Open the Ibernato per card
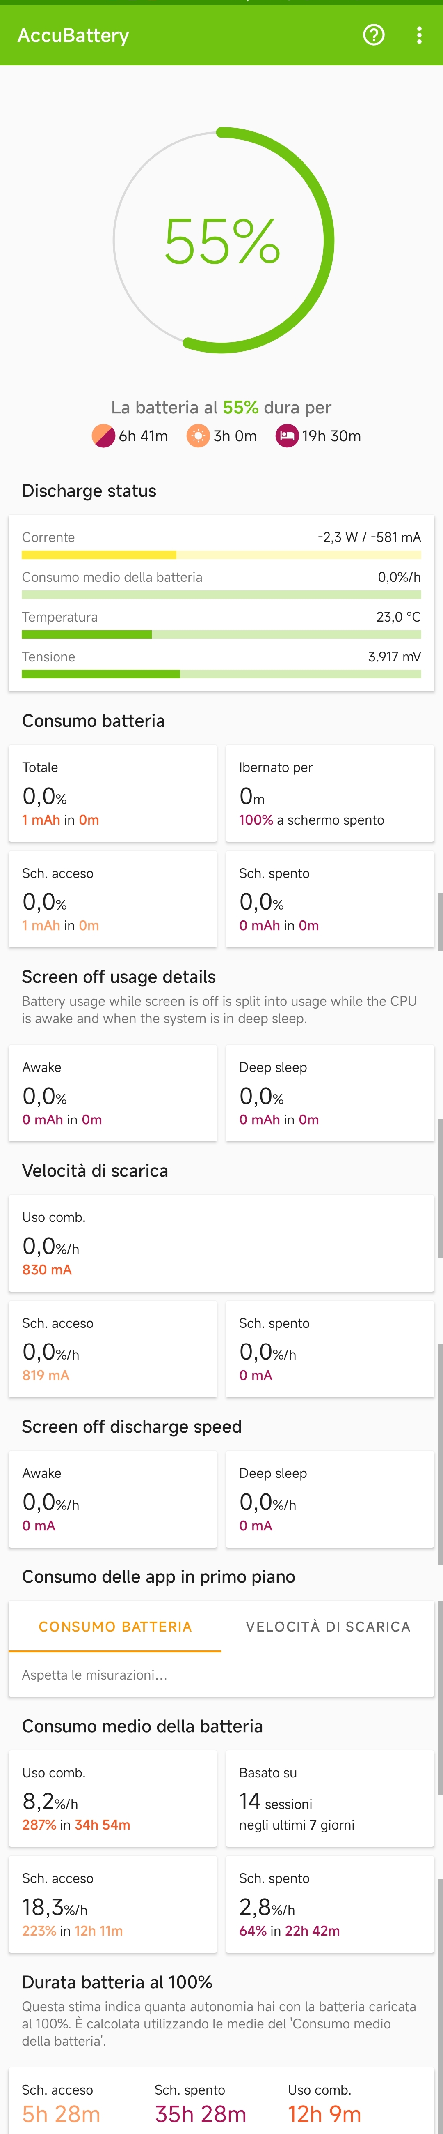 [x=330, y=794]
